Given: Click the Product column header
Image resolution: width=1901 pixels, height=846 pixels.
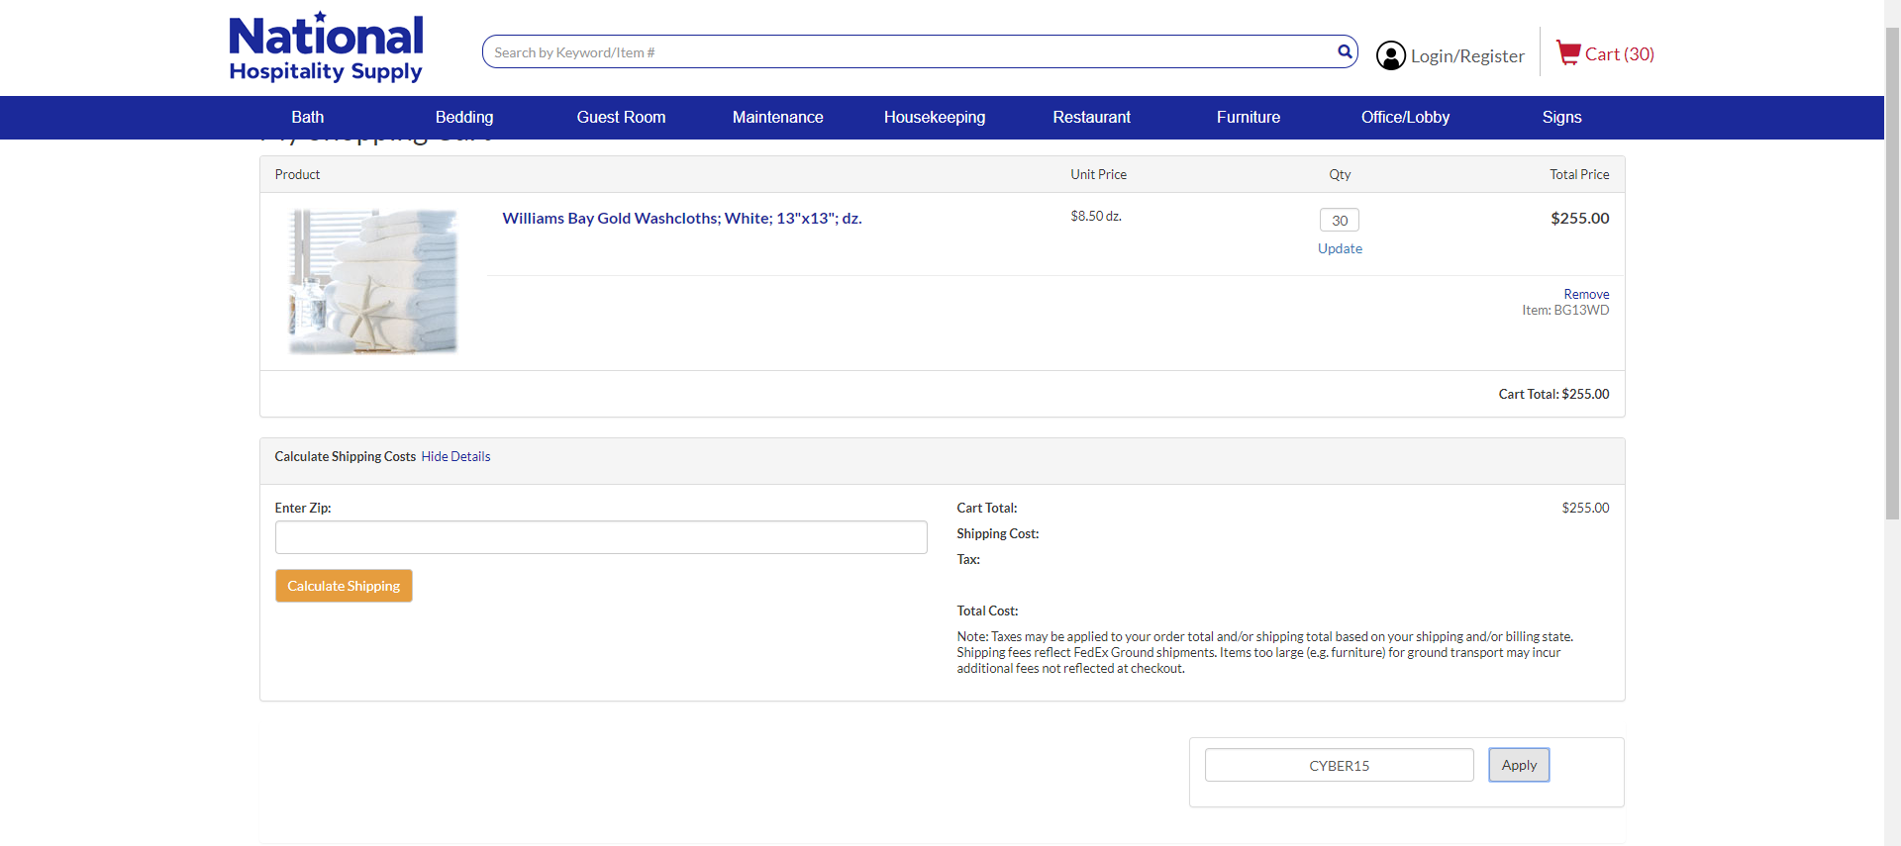Looking at the screenshot, I should click(297, 174).
